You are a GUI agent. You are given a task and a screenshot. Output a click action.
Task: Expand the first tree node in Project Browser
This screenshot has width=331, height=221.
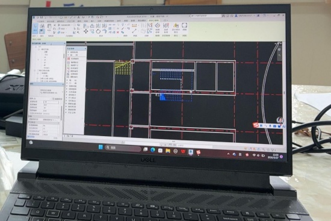point(36,47)
